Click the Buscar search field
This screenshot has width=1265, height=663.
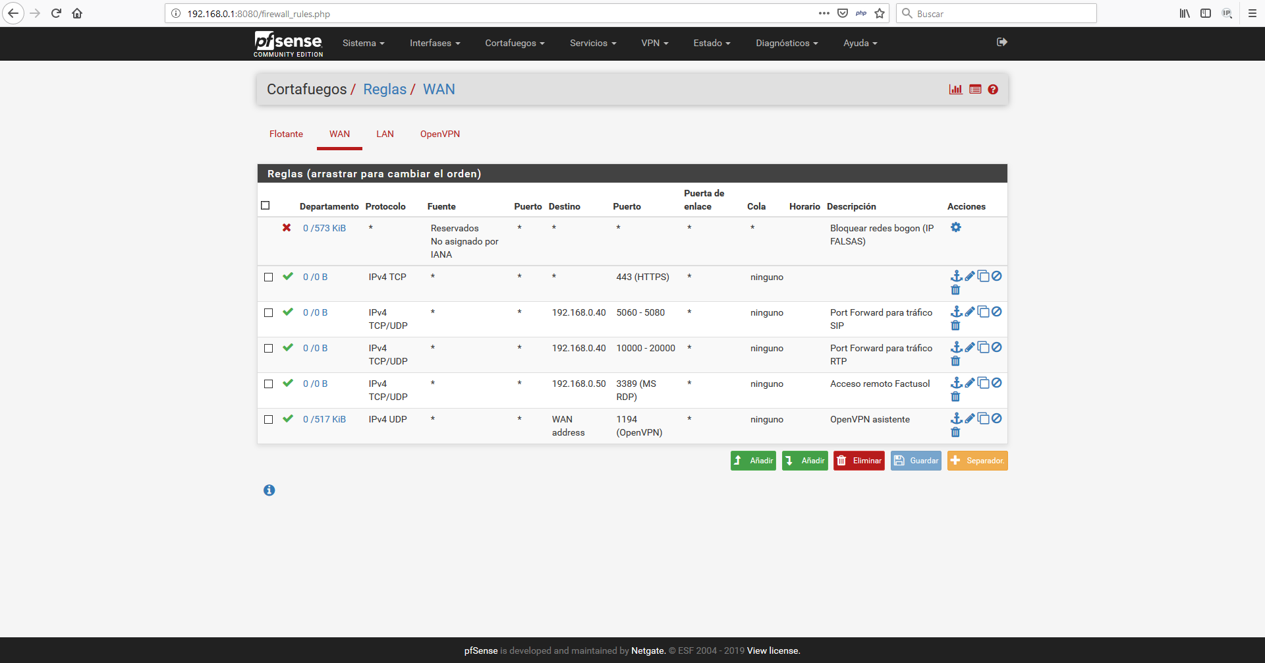click(x=996, y=13)
